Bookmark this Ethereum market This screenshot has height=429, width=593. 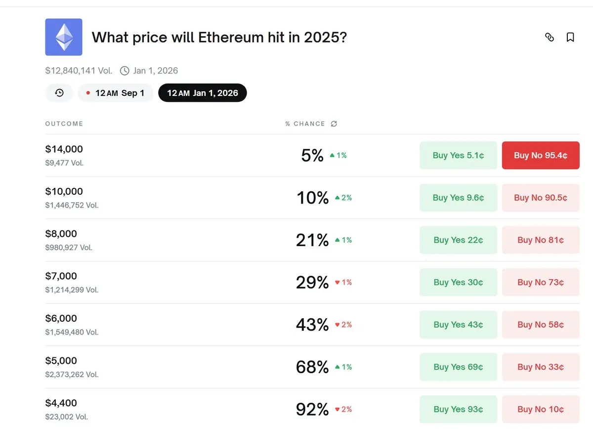coord(570,37)
